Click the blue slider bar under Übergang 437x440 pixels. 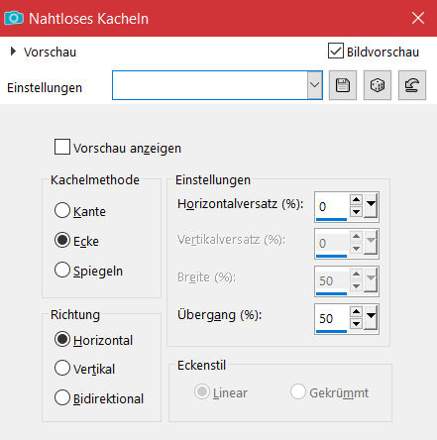point(331,331)
